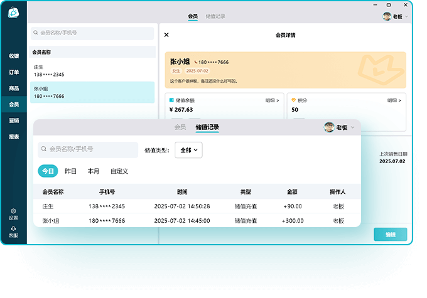The image size is (427, 298).
Task: Click the +90.00 amount cell
Action: 293,206
